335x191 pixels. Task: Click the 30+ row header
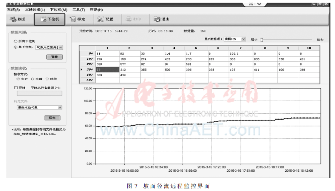88,70
